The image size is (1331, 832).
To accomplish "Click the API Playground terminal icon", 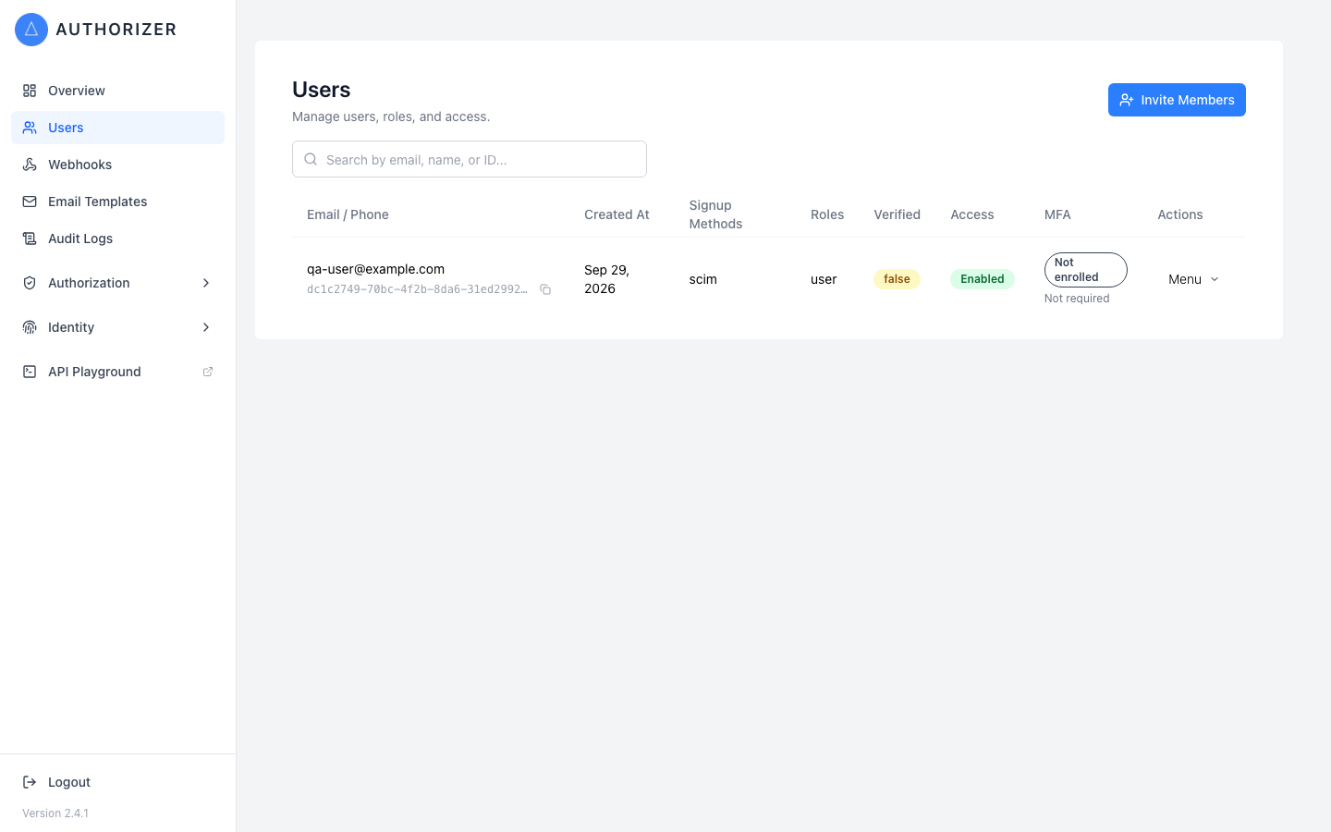I will [30, 372].
